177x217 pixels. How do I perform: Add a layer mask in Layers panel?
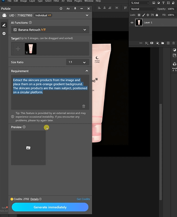pos(152,43)
